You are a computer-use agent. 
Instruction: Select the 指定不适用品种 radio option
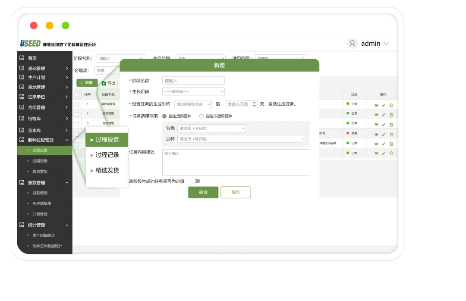(x=202, y=116)
